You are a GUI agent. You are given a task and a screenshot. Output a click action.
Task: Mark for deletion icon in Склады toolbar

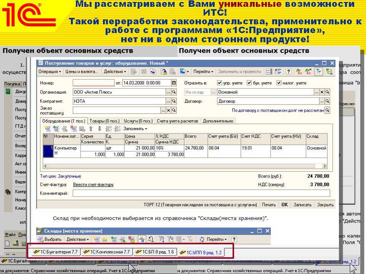pos(132,239)
